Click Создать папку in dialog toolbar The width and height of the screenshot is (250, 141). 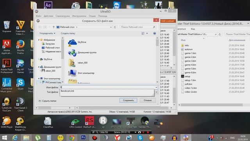click(x=68, y=33)
